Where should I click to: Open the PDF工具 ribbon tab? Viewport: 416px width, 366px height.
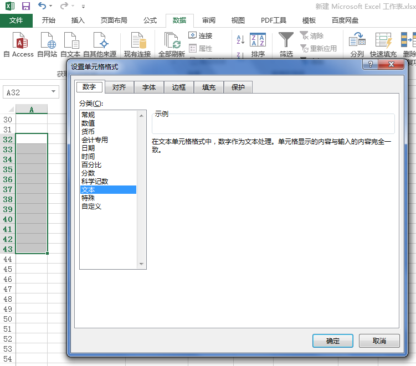pyautogui.click(x=274, y=20)
